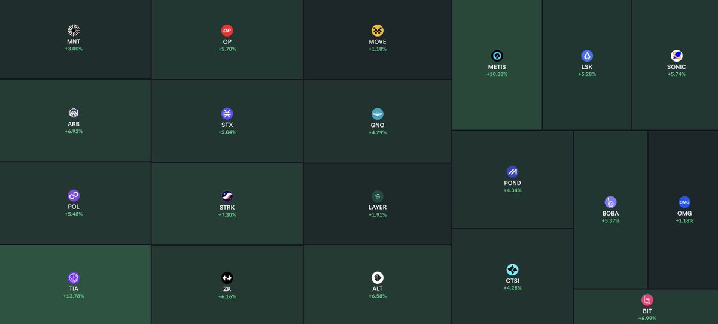
Task: Click the +6.92% change value
Action: point(74,131)
